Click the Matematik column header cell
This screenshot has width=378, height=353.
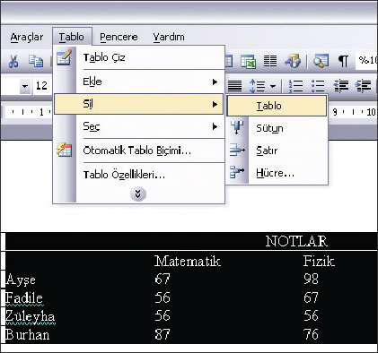coord(188,262)
